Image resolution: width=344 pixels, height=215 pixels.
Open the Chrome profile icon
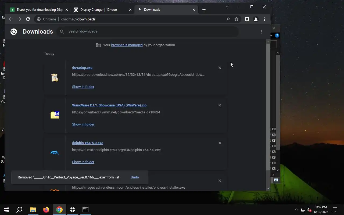tap(256, 19)
